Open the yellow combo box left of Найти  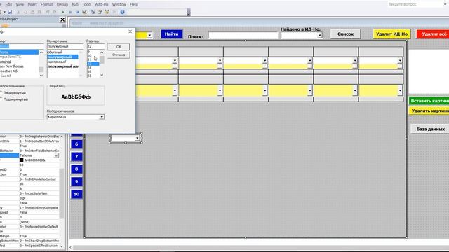coord(149,35)
